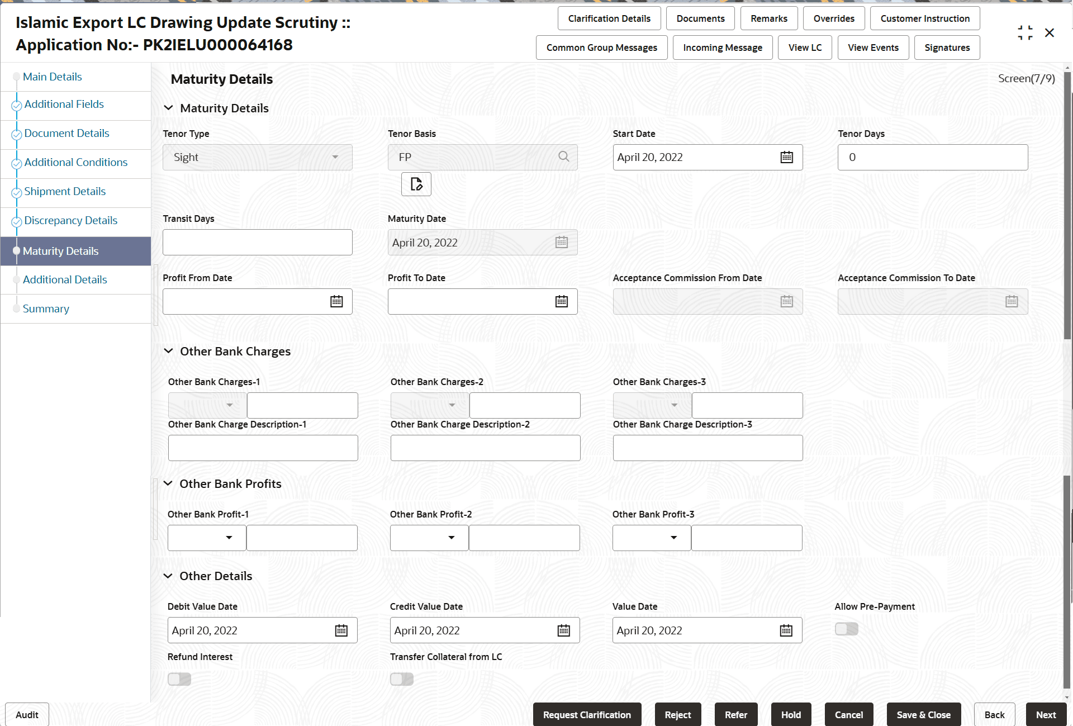1073x726 pixels.
Task: Open Debit Value Date calendar icon
Action: (x=341, y=630)
